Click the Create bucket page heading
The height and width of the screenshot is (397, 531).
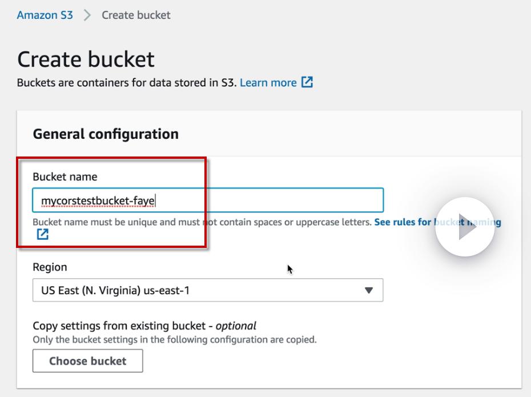(x=86, y=59)
